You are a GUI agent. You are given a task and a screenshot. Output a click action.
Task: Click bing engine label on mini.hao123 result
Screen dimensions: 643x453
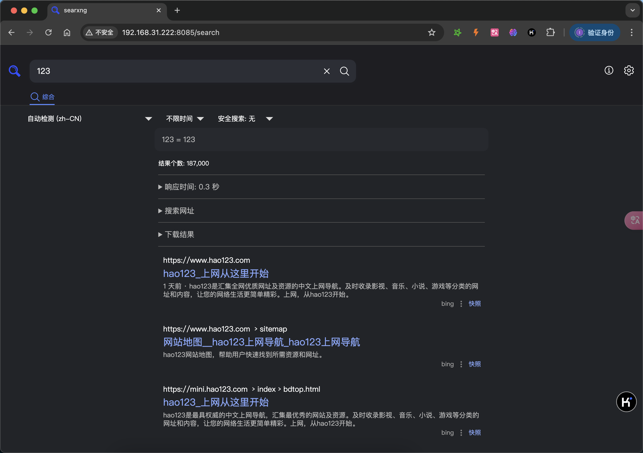pyautogui.click(x=447, y=433)
